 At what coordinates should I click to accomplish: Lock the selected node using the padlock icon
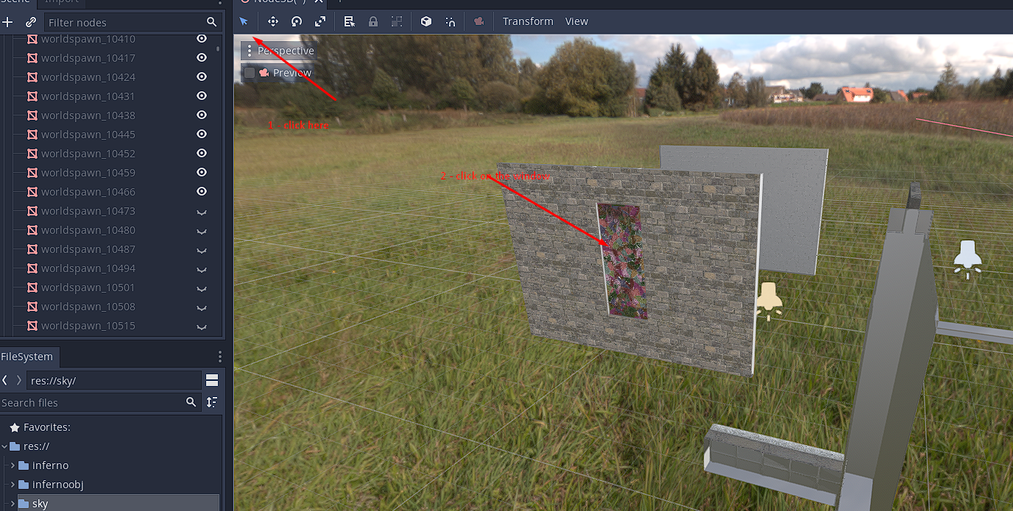point(373,21)
